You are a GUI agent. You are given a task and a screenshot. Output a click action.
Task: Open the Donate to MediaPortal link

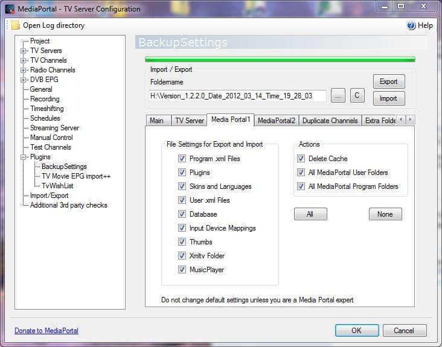click(46, 331)
